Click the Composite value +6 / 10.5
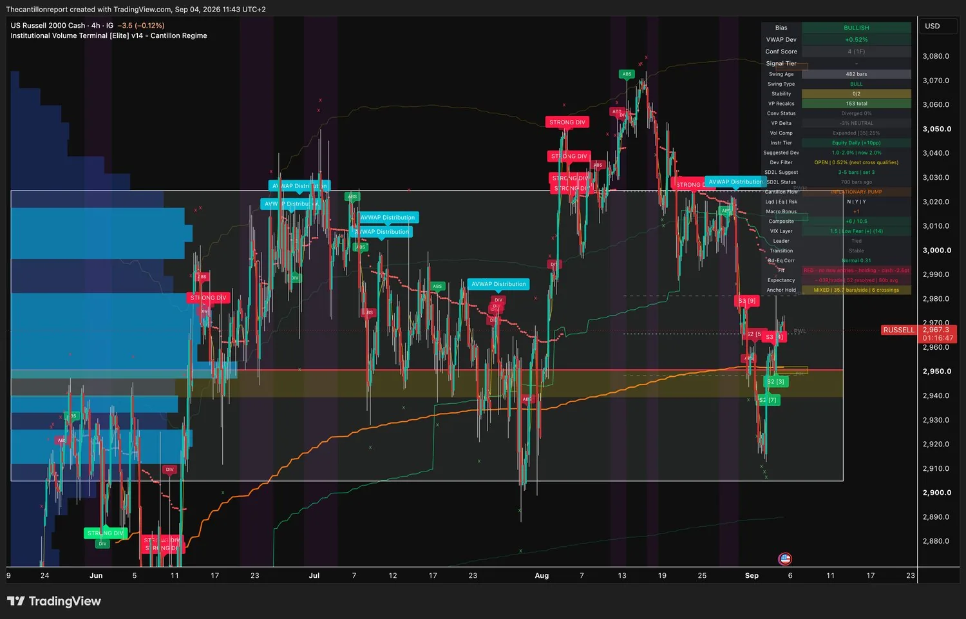The image size is (966, 619). coord(857,222)
